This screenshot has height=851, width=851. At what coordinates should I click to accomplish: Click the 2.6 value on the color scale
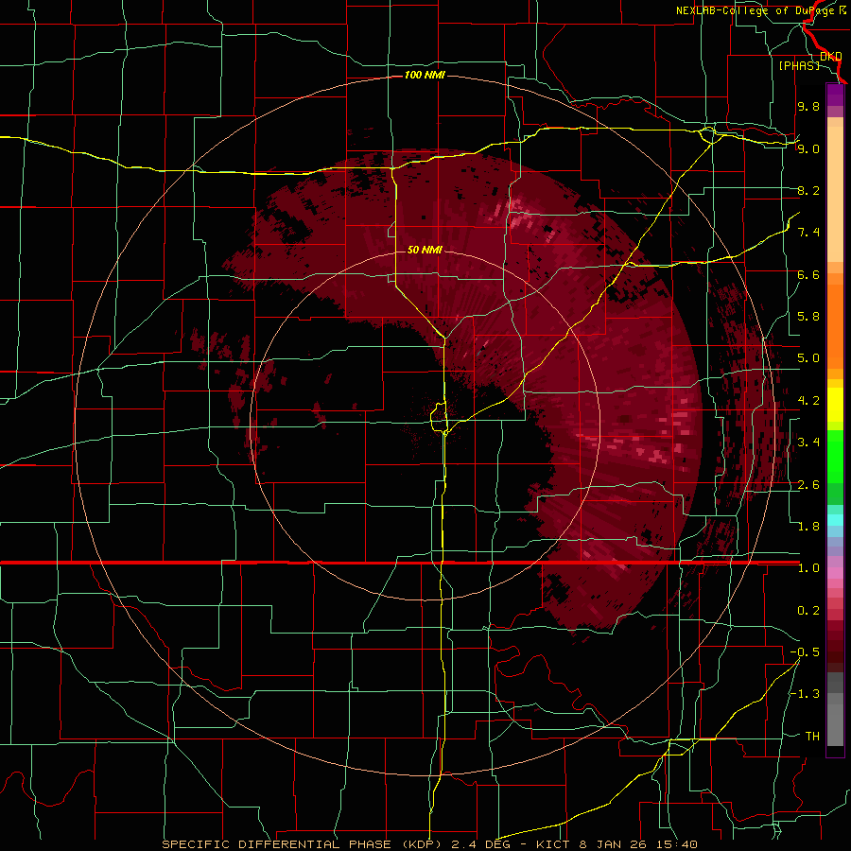(x=808, y=485)
